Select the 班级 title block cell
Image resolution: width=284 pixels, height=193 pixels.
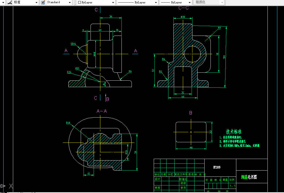pos(183,183)
